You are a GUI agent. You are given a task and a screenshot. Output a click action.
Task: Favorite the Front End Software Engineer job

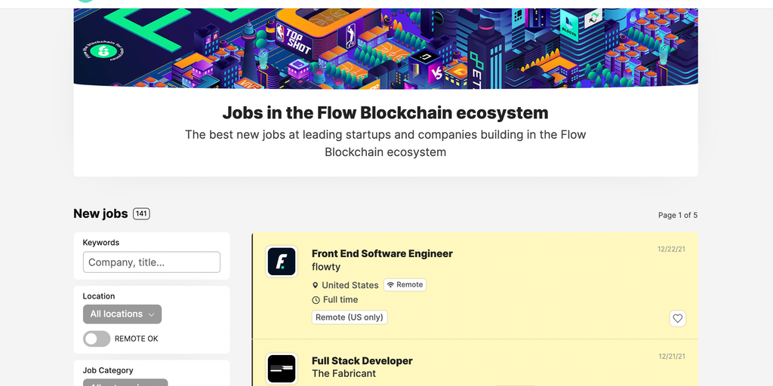[677, 318]
